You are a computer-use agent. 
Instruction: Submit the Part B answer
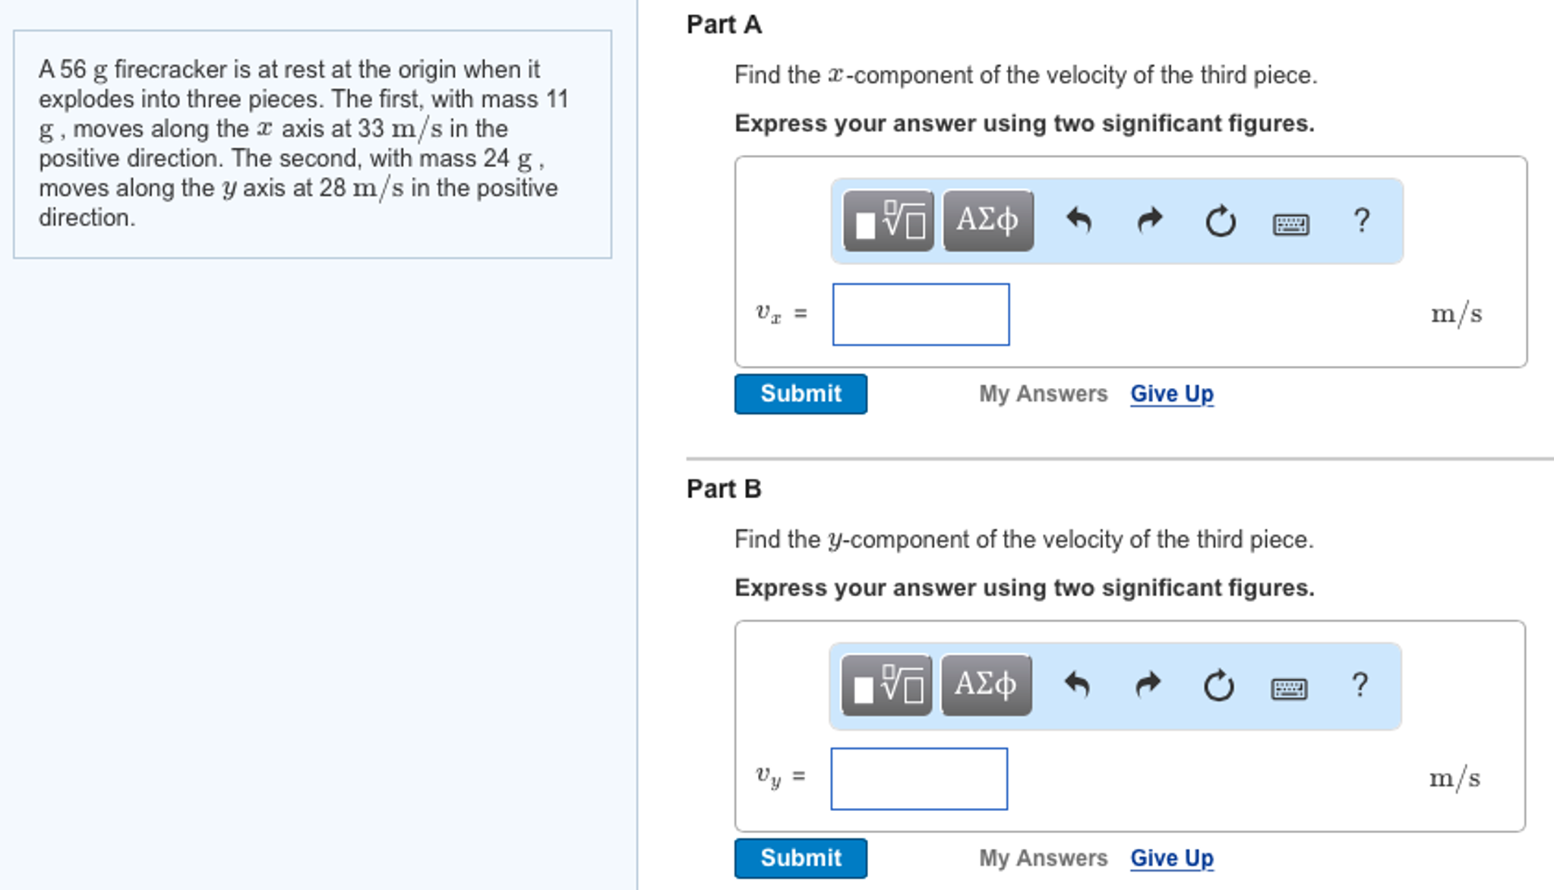(801, 858)
